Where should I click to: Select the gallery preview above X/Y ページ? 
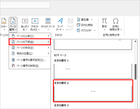pyautogui.click(x=93, y=45)
